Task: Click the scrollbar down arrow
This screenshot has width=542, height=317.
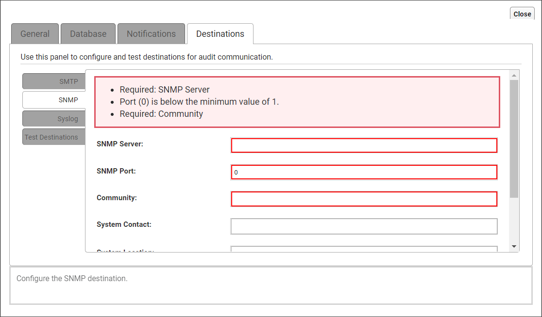Action: click(x=514, y=247)
